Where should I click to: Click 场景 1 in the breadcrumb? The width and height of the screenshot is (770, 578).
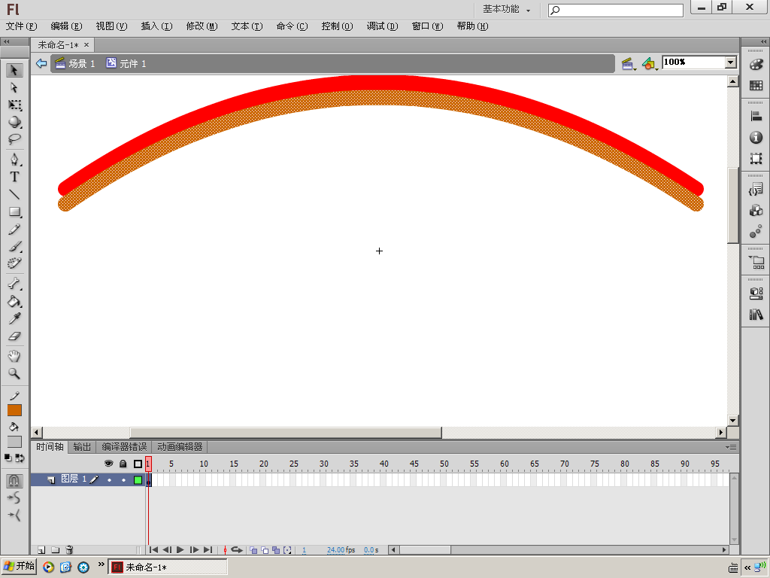point(75,63)
